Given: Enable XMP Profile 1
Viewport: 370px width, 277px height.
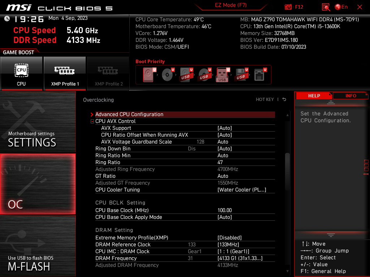Looking at the screenshot, I should [65, 74].
